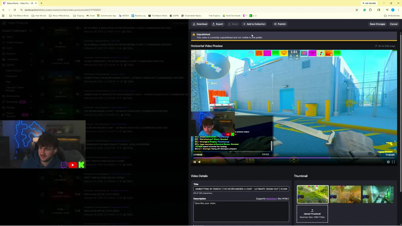Image resolution: width=402 pixels, height=226 pixels.
Task: Open the Markdown help link
Action: pos(271,199)
